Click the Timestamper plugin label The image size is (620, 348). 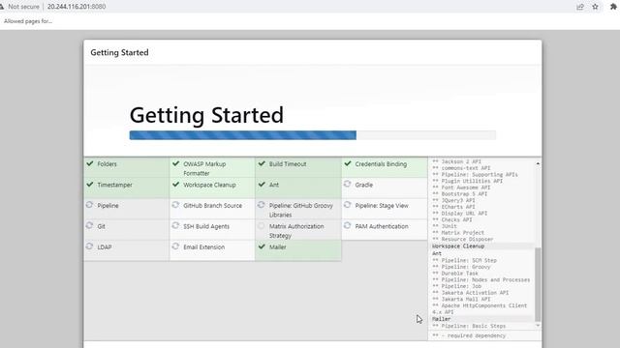click(114, 185)
